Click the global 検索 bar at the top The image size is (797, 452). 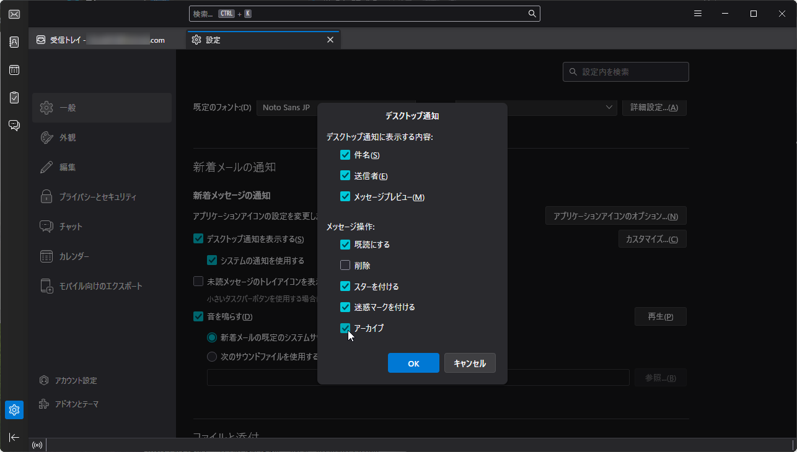pos(364,14)
